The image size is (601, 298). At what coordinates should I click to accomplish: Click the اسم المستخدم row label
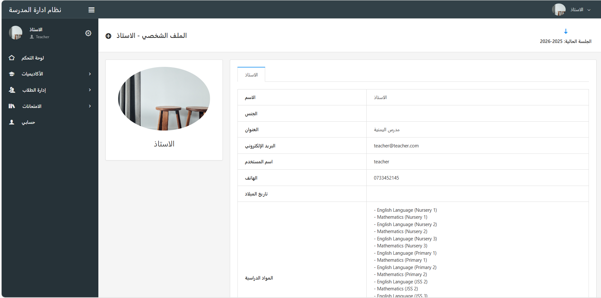[x=259, y=162]
